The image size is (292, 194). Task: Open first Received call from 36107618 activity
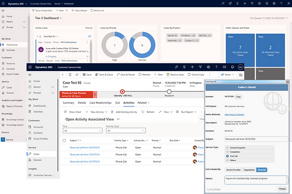85,148
